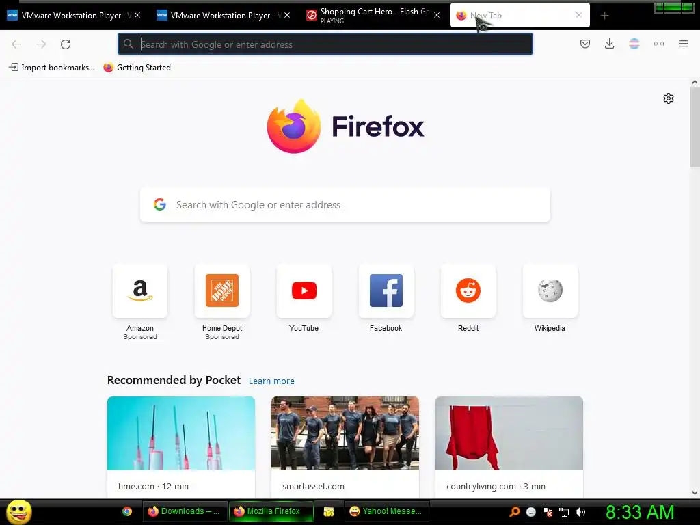Screen dimensions: 700x525
Task: Open the Downloads arrow in toolbar
Action: click(609, 44)
